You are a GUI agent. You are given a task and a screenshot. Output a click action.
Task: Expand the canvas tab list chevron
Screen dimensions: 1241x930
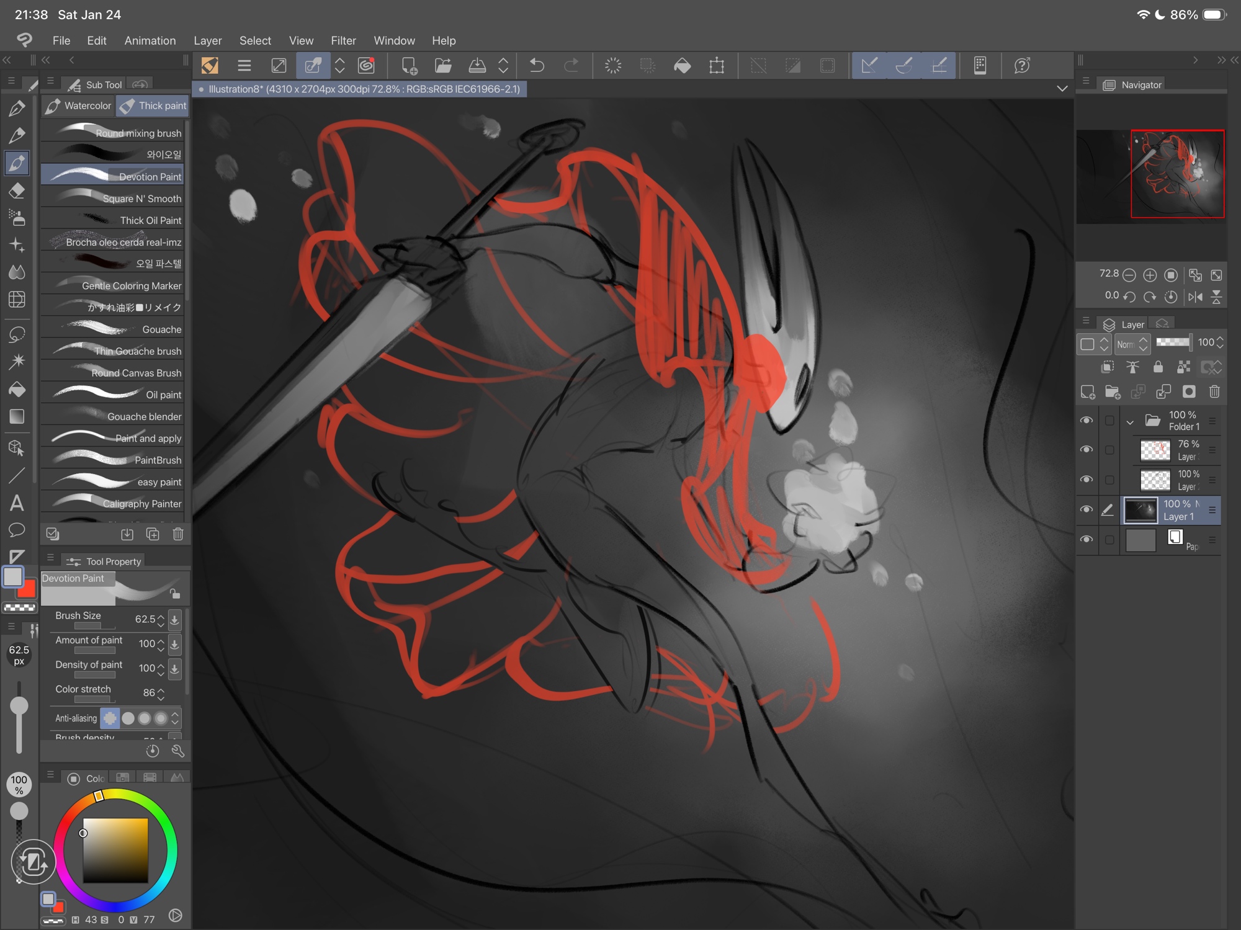[x=1062, y=89]
